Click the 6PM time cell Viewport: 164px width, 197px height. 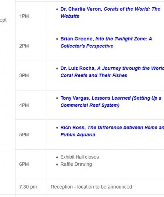click(x=31, y=164)
